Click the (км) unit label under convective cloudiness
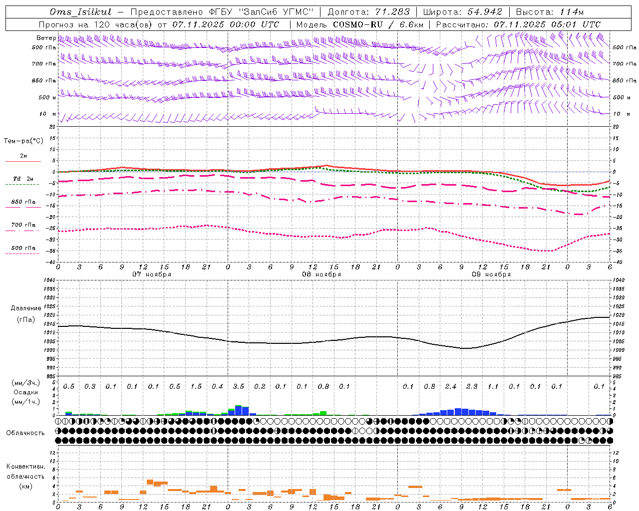The image size is (639, 511). 25,486
